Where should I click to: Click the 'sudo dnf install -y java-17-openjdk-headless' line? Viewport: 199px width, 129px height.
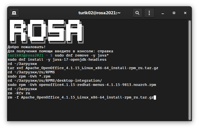point(57,60)
